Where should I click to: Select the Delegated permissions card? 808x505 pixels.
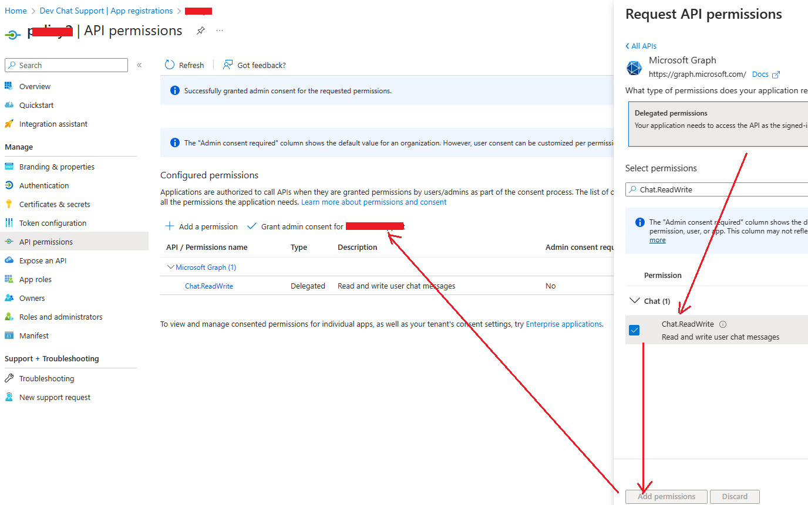click(x=718, y=123)
